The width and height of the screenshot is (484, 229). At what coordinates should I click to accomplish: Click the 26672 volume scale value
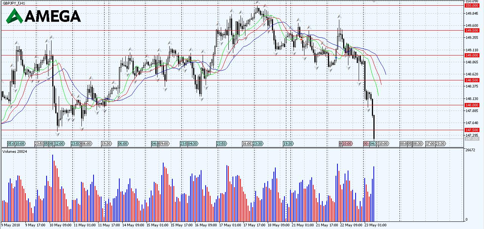point(470,150)
